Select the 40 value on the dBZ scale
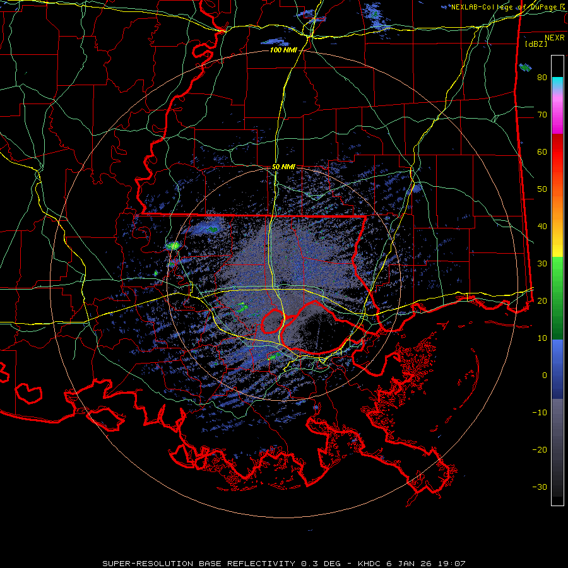The image size is (568, 568). coord(542,227)
